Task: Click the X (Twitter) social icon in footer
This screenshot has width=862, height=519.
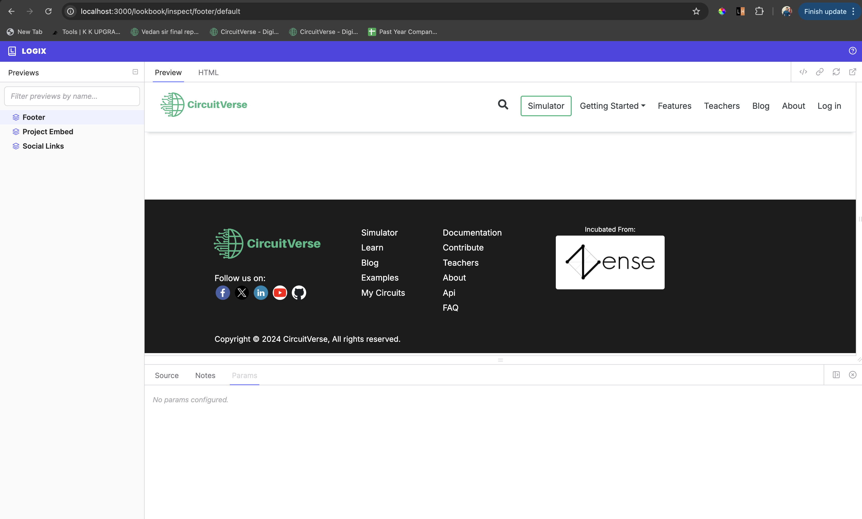Action: point(242,292)
